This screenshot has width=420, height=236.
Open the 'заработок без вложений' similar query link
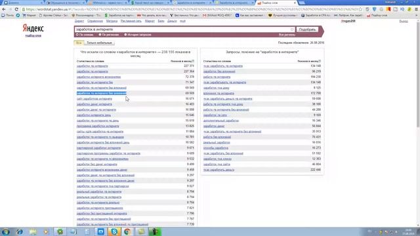click(x=219, y=71)
